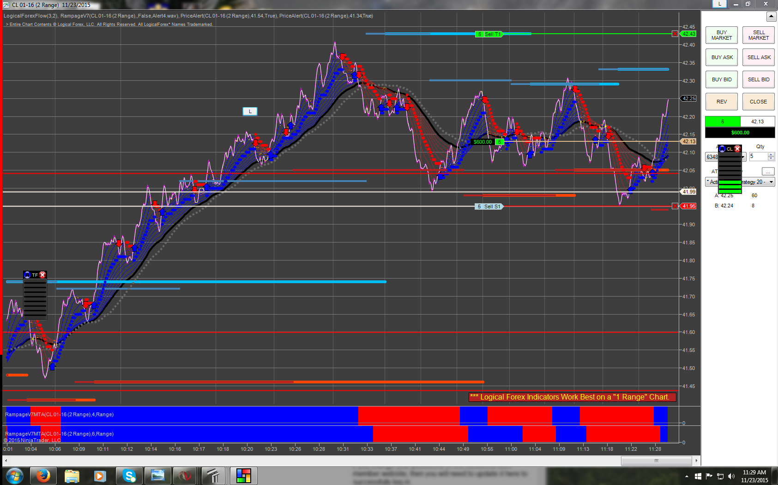Click the chart window icon in title bar
Viewport: 778px width, 485px height.
[6, 5]
